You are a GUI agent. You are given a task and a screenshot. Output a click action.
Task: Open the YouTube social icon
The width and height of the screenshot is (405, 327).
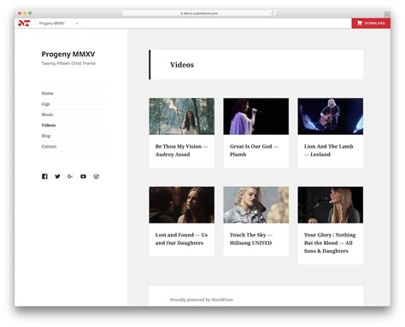83,177
